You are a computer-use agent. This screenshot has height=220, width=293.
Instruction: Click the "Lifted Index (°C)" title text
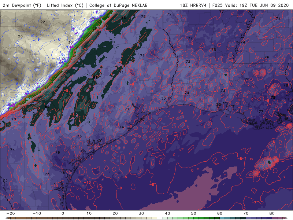(x=65, y=5)
